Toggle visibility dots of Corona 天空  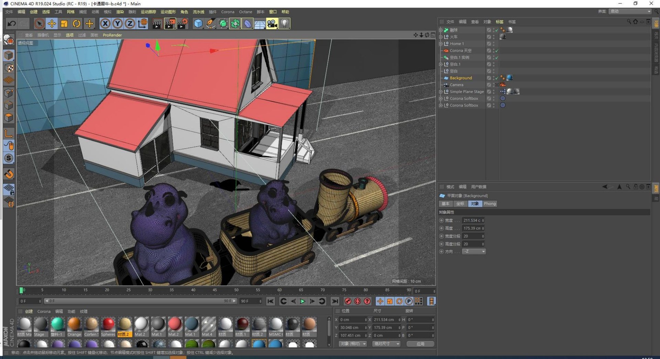pos(494,51)
